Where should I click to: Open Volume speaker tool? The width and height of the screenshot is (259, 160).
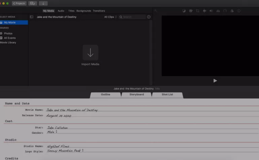211,11
